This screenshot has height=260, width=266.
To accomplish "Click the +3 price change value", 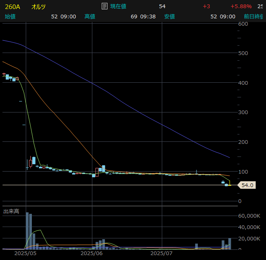I will (x=206, y=7).
